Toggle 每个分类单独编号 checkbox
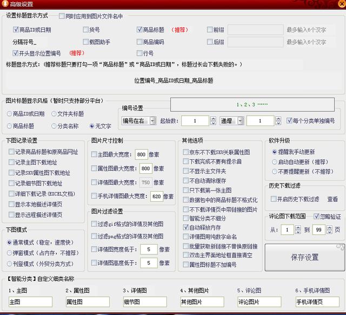 289,121
